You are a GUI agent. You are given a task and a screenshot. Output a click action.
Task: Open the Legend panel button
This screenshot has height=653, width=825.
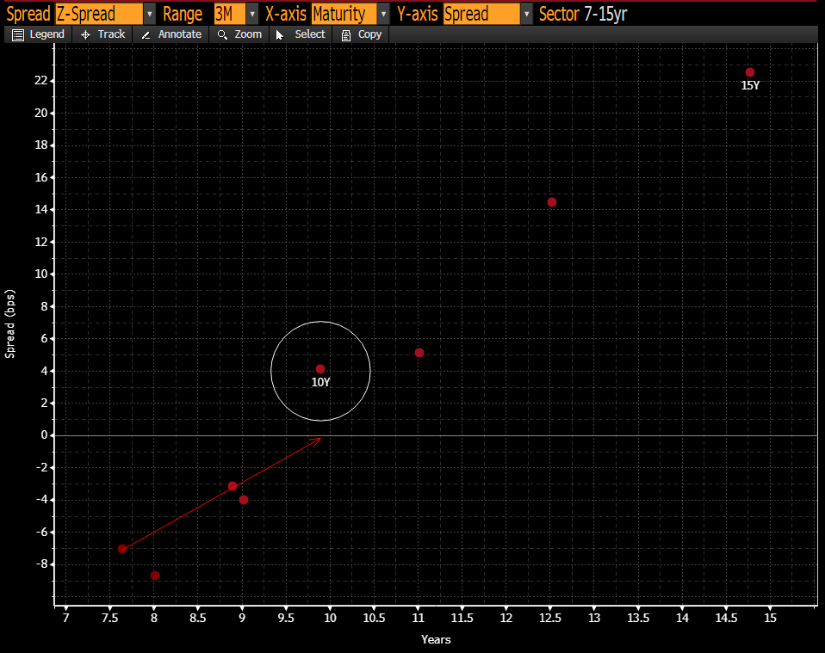(x=38, y=34)
